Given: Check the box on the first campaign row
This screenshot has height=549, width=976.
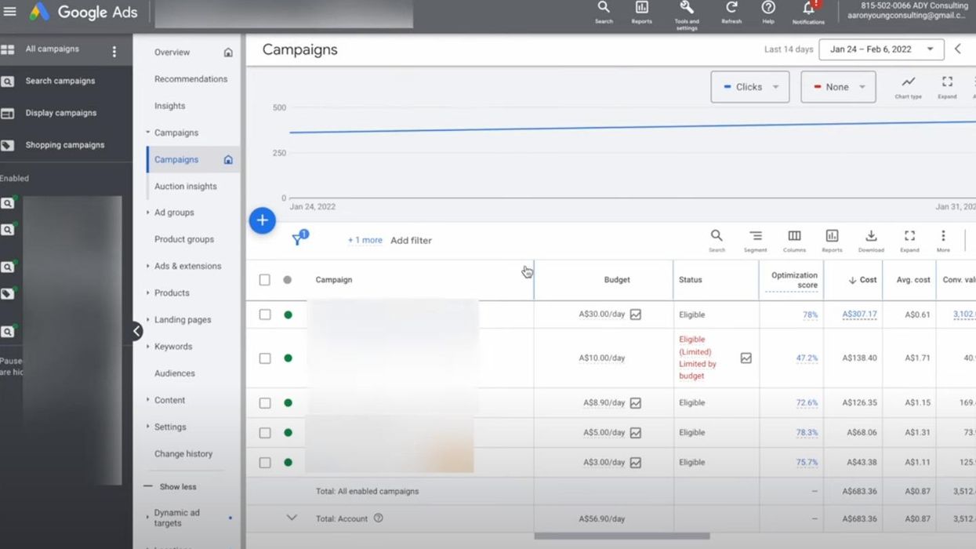Looking at the screenshot, I should (264, 314).
